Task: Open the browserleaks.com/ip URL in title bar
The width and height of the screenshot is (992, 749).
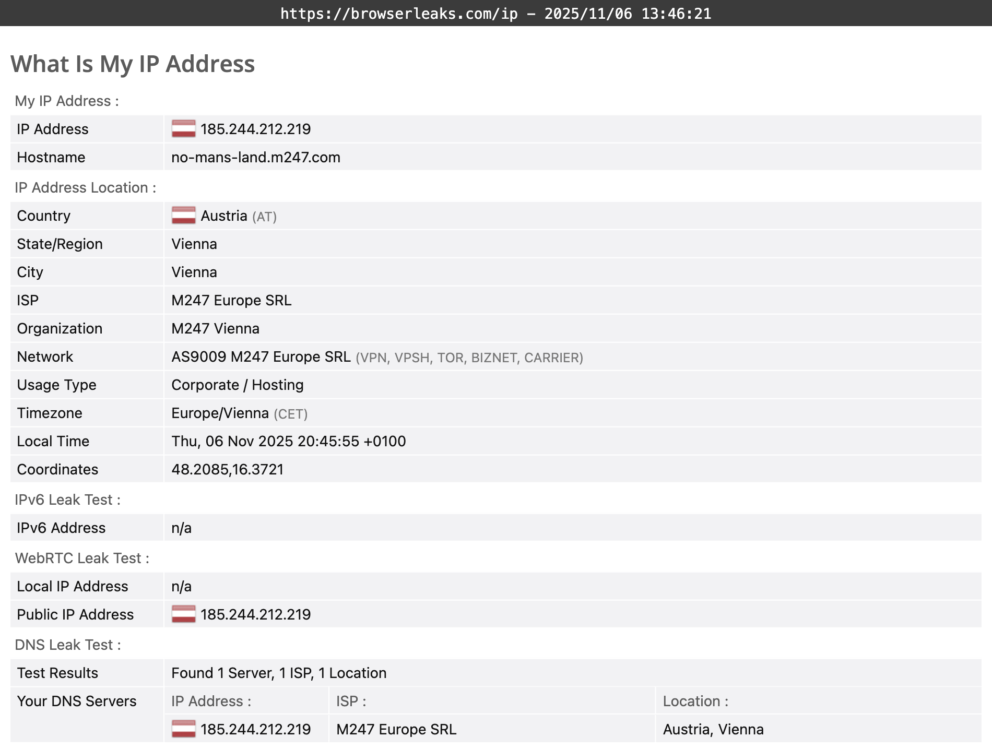Action: point(398,14)
